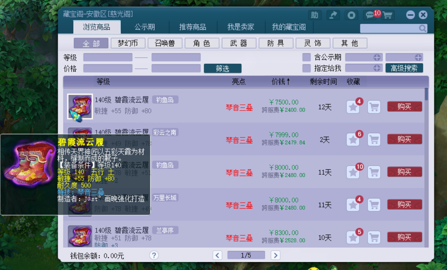
Task: Expand second plus selector at far right
Action: (418, 57)
